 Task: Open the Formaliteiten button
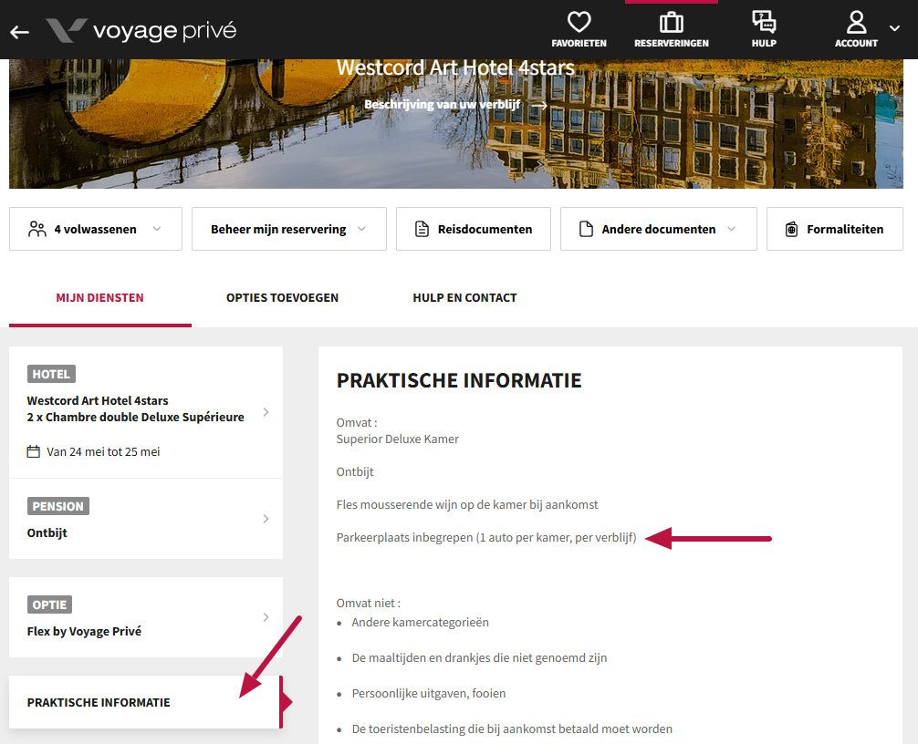[835, 229]
